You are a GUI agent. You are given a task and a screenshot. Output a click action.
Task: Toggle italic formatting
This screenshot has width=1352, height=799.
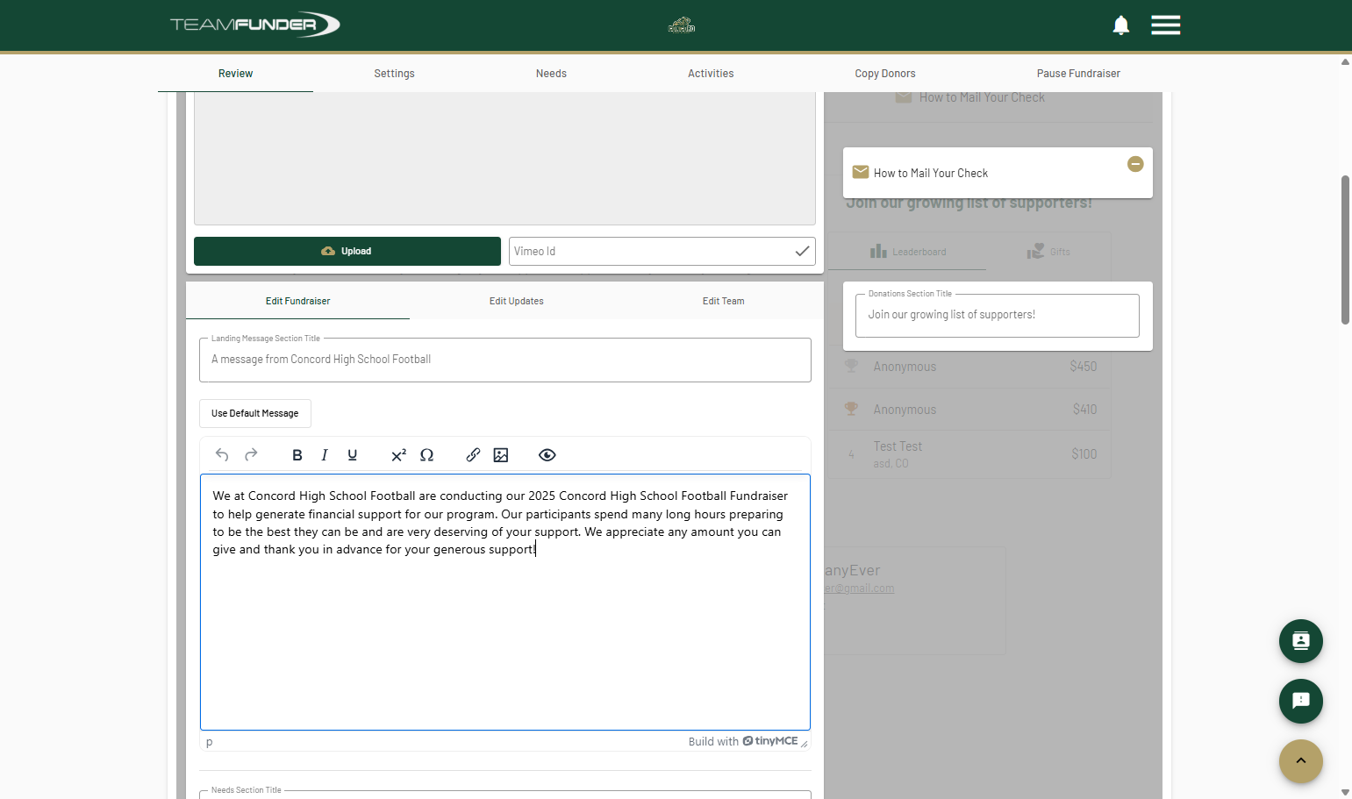point(325,454)
